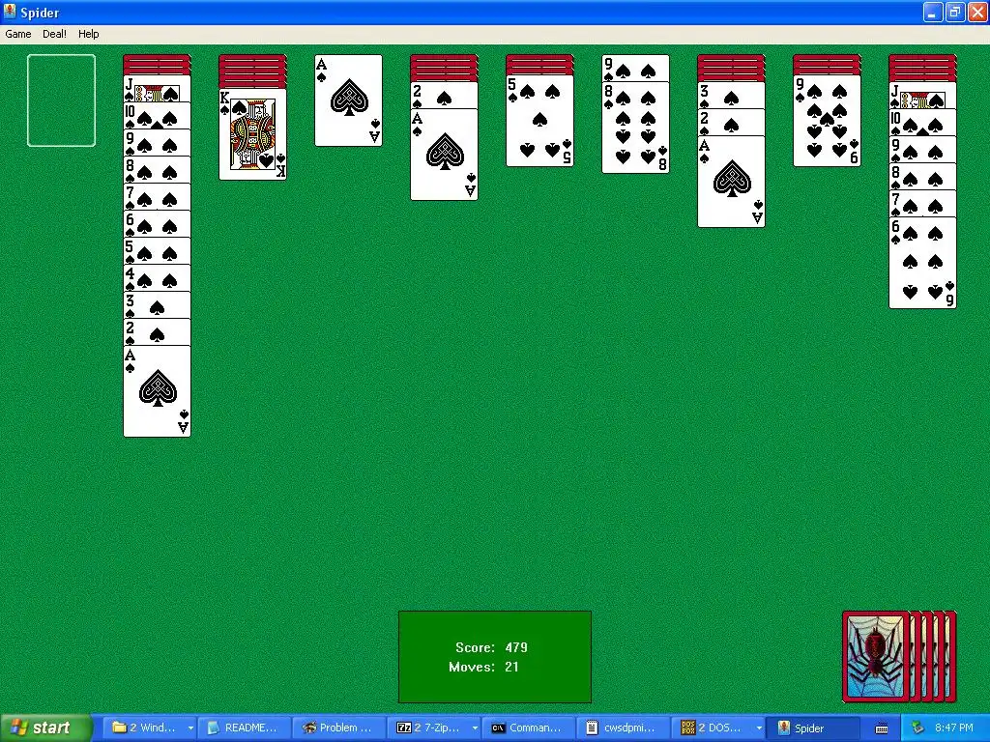This screenshot has width=990, height=742.
Task: Expand the '2 Wind...' taskbar group arrow
Action: coord(190,728)
